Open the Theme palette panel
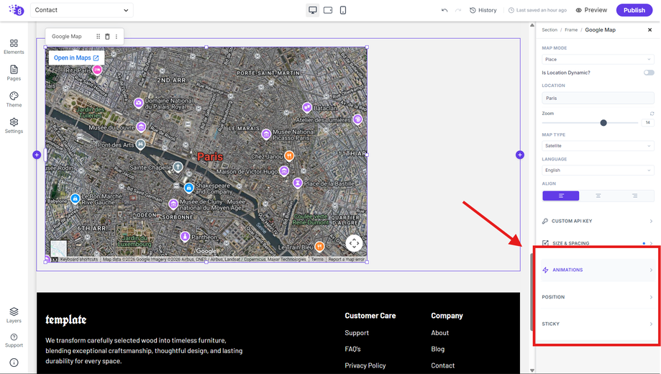661x374 pixels. click(x=14, y=99)
